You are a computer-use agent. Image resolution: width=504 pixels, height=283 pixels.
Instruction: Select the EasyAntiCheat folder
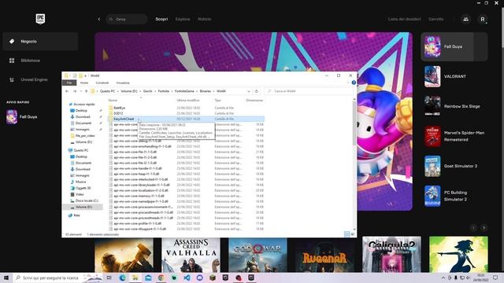click(124, 119)
